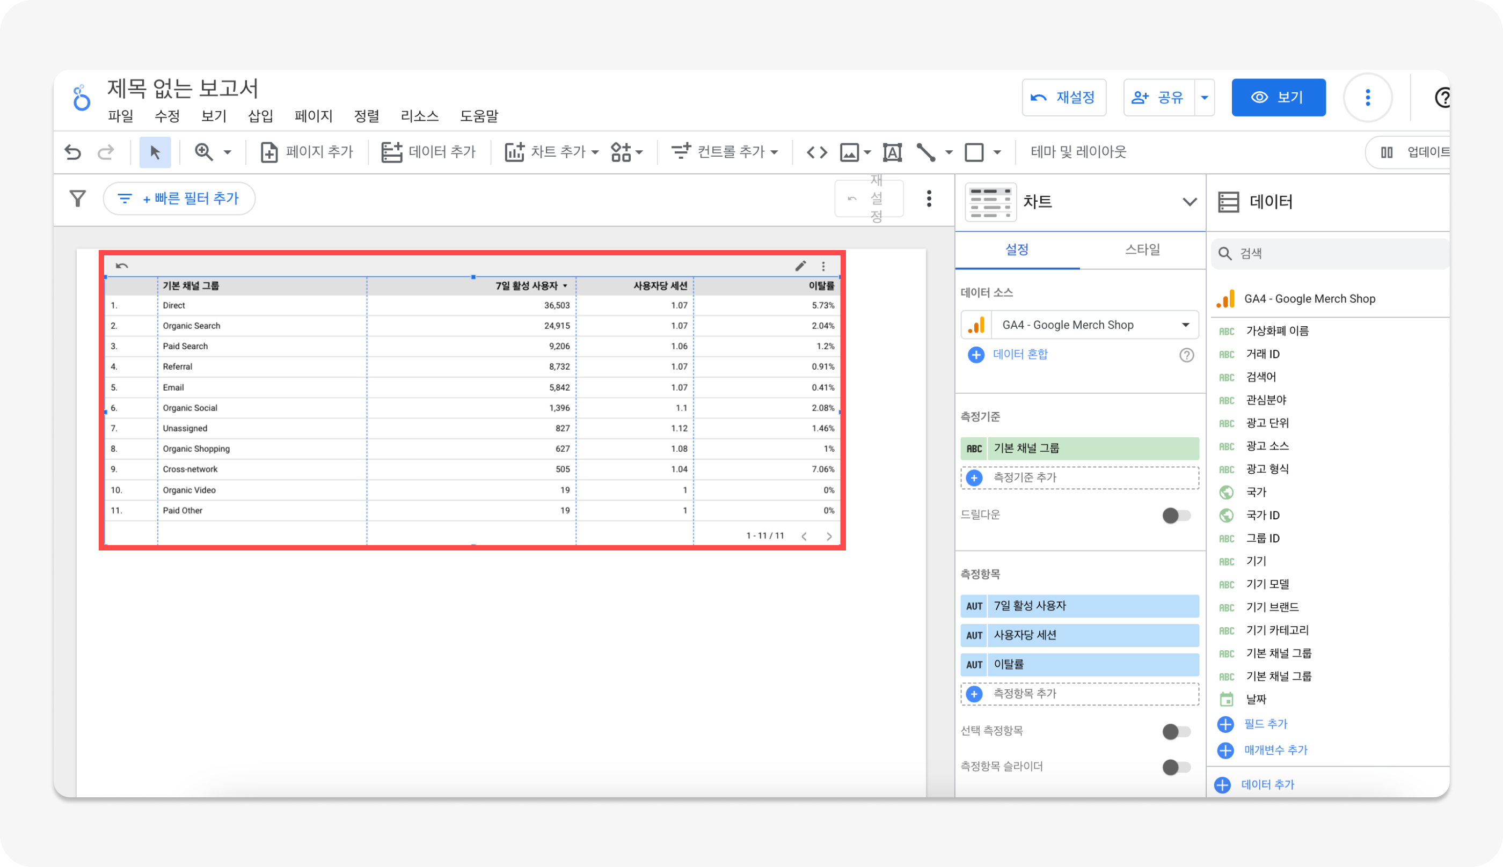The width and height of the screenshot is (1503, 867).
Task: Go to next table page arrow
Action: coord(829,536)
